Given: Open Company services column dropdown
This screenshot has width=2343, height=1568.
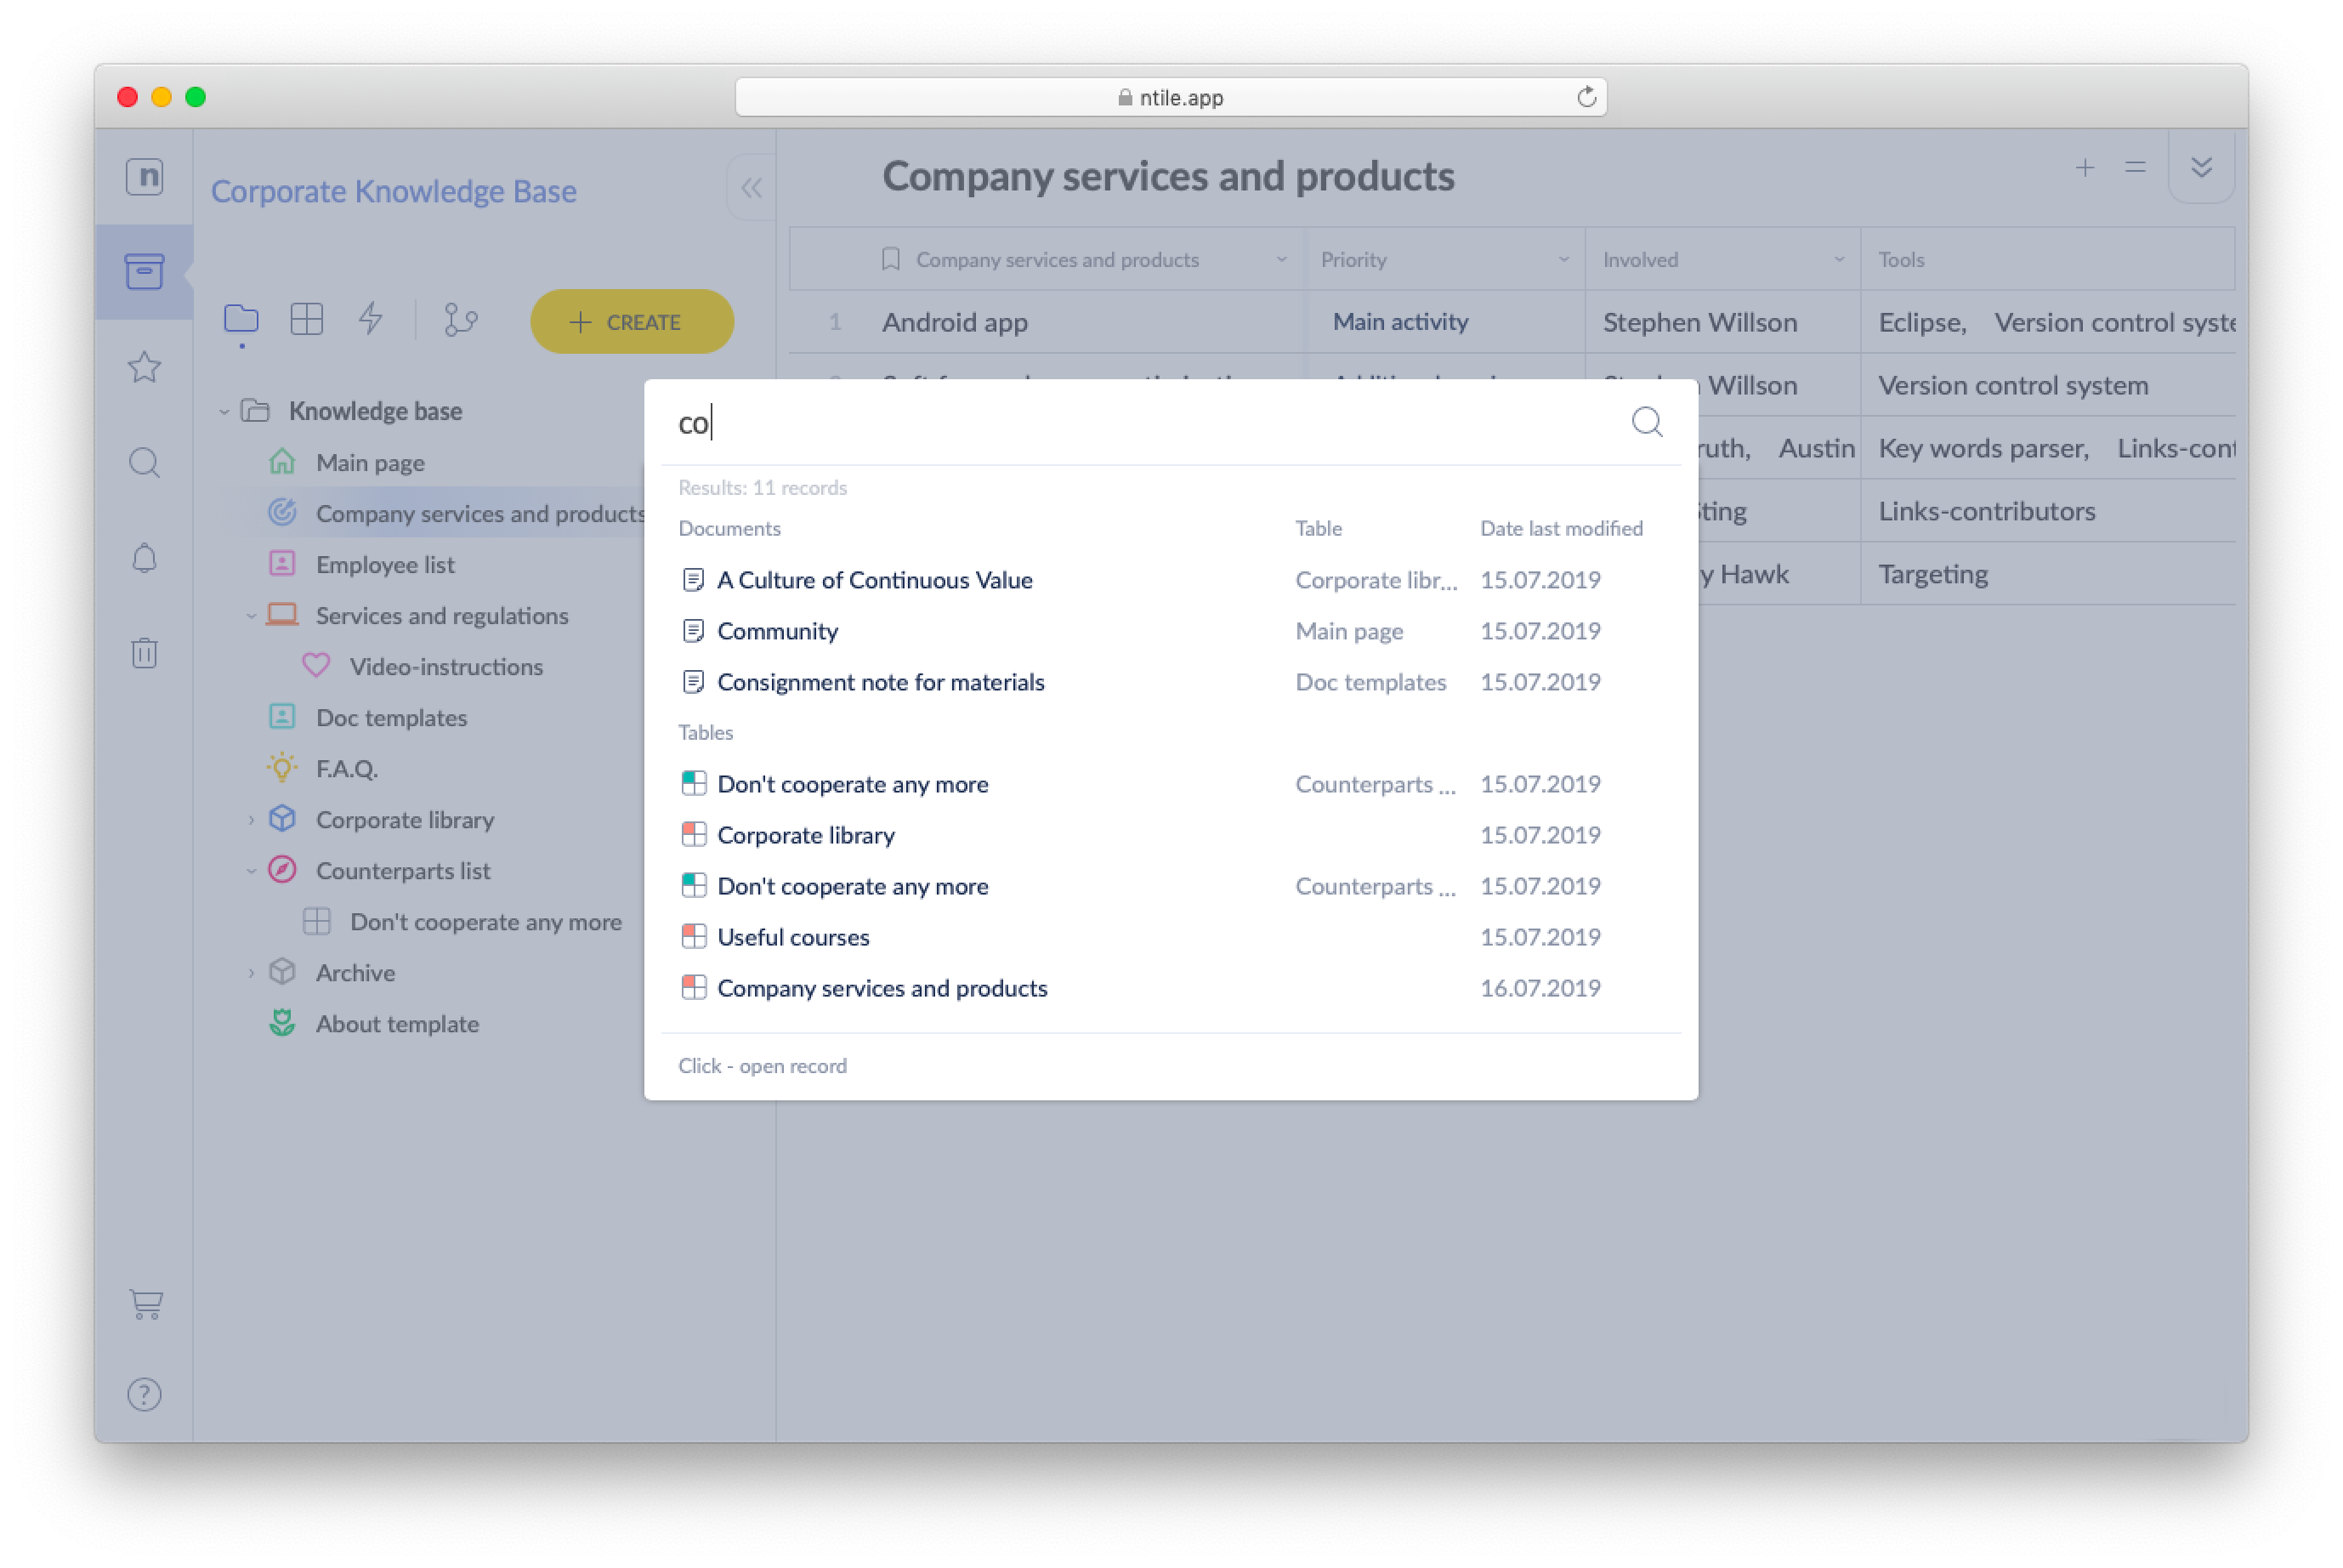Looking at the screenshot, I should click(x=1280, y=260).
